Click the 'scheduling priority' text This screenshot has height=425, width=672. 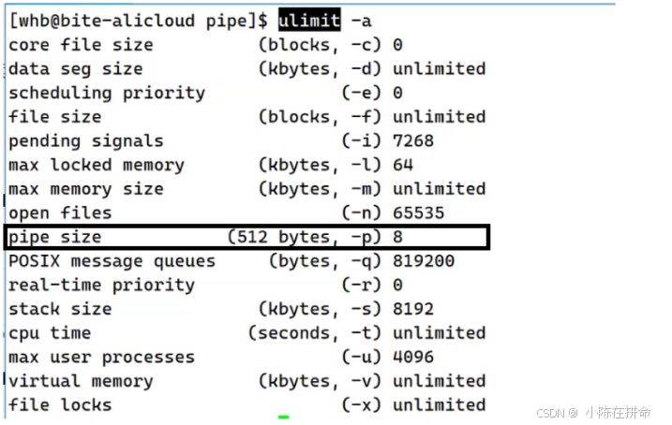[x=106, y=93]
